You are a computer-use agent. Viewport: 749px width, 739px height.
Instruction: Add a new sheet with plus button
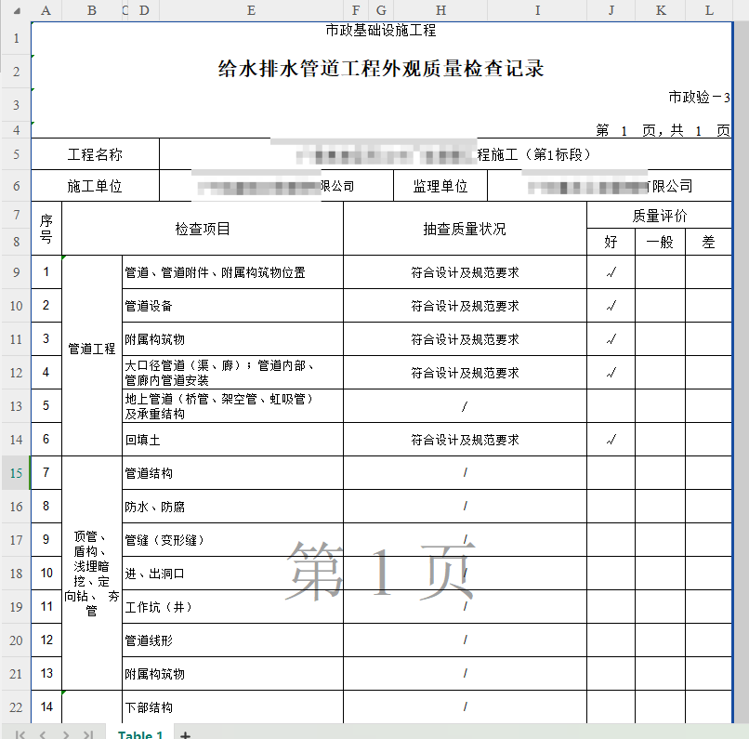(x=185, y=734)
